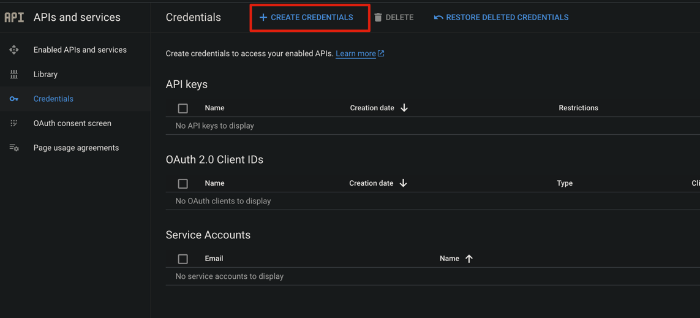
Task: Click the Library sidebar icon
Action: point(14,74)
